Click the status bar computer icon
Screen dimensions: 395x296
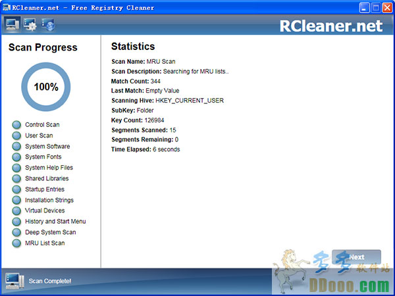point(14,281)
